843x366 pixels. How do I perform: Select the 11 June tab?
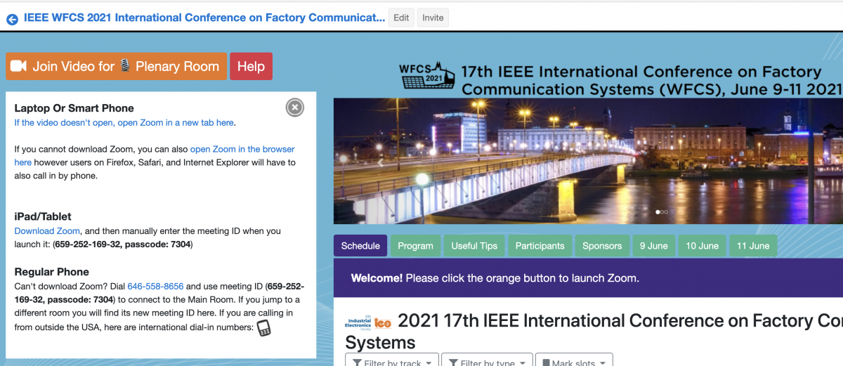(753, 246)
